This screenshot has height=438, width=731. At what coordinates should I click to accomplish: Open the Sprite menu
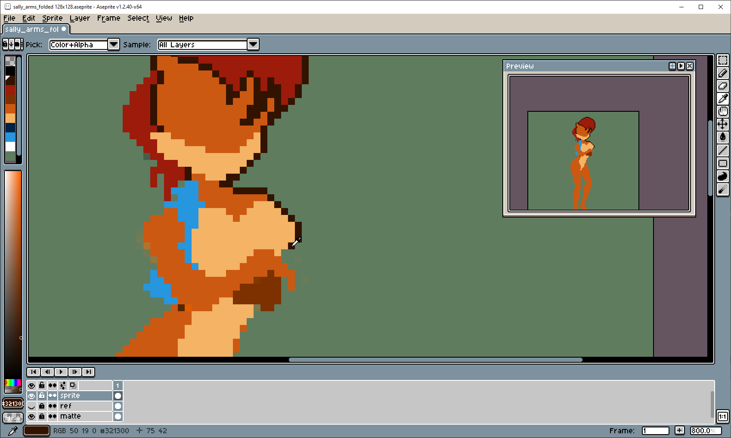52,18
